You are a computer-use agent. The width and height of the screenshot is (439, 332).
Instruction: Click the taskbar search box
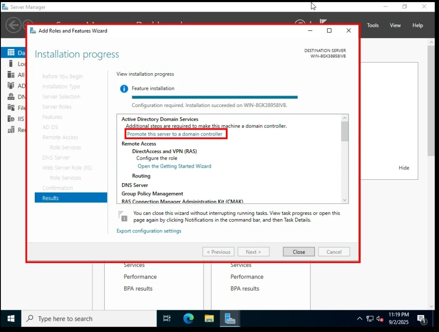[x=89, y=318]
